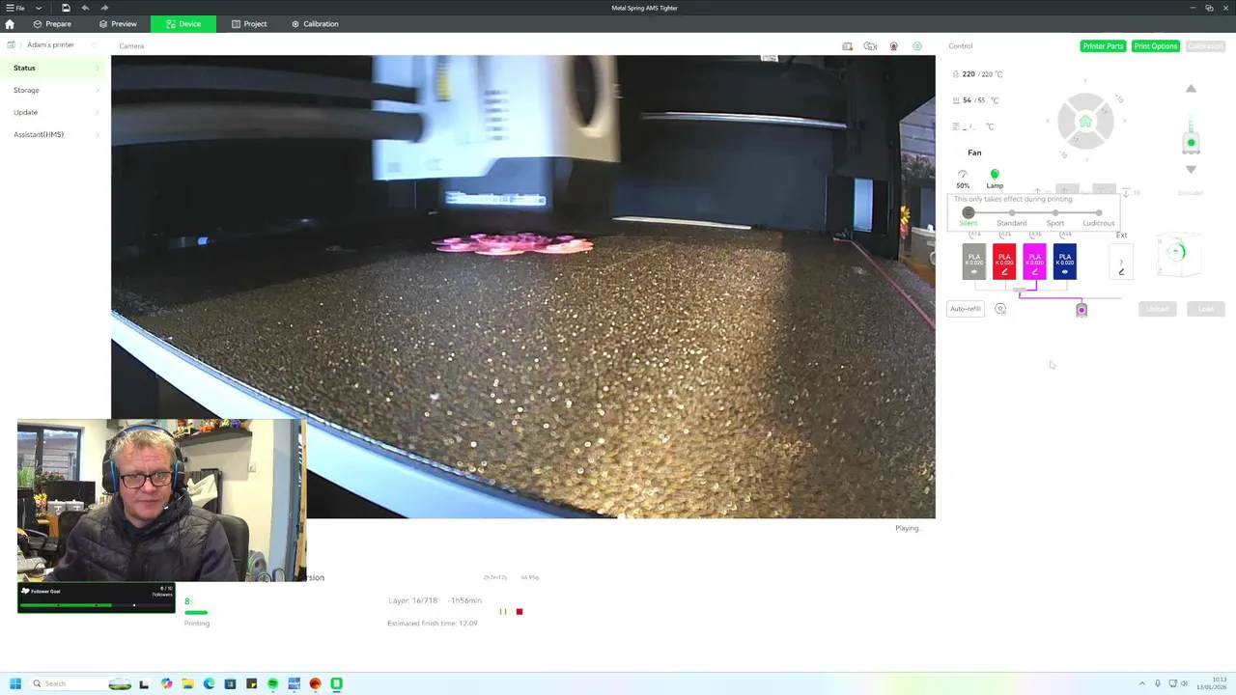Click the save icon in the title bar

[66, 8]
